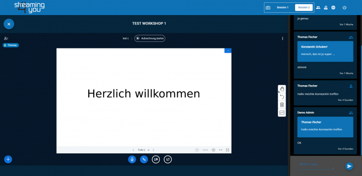Select the Thomas participant badge
362x176 pixels.
pyautogui.click(x=11, y=45)
